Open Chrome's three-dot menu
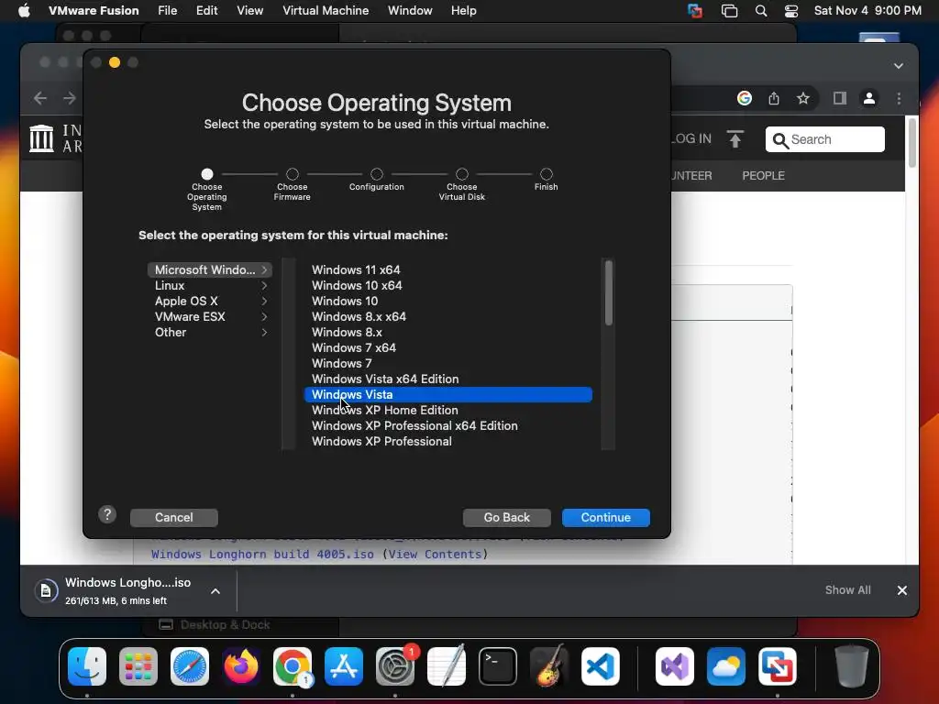The height and width of the screenshot is (704, 939). [x=899, y=98]
